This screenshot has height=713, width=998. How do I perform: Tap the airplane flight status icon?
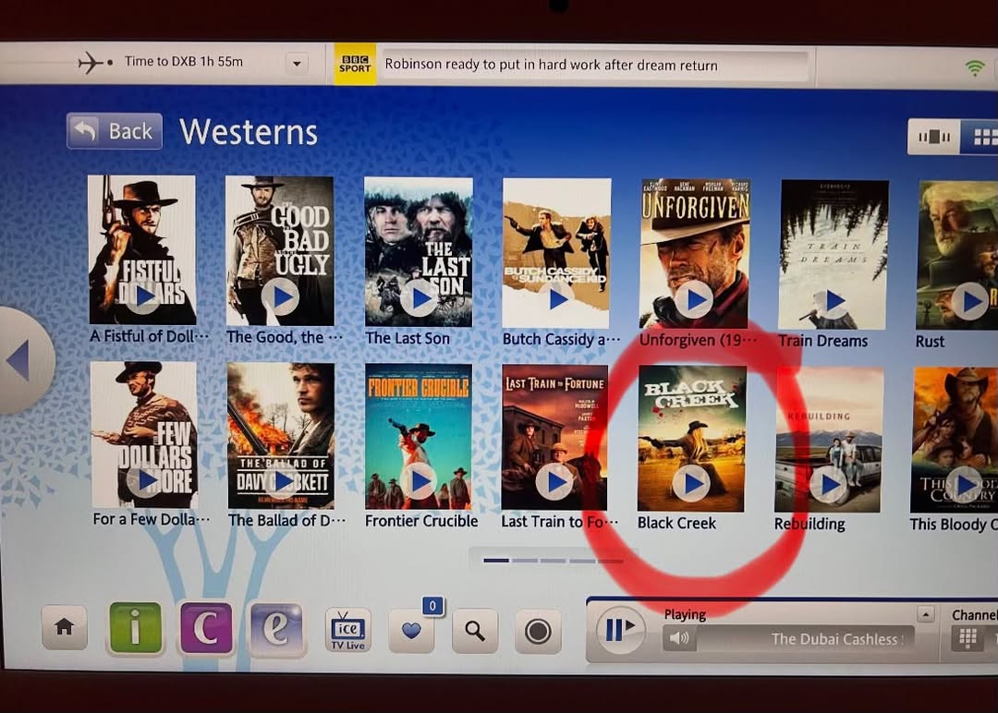tap(93, 62)
